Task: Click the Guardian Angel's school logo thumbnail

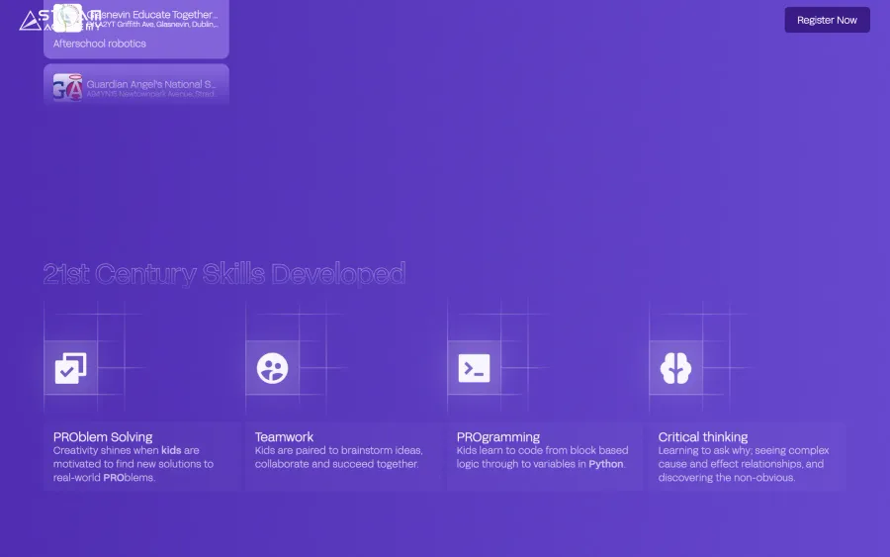Action: pyautogui.click(x=67, y=88)
